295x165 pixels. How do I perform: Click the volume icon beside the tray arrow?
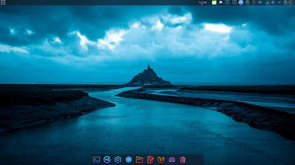273,3
